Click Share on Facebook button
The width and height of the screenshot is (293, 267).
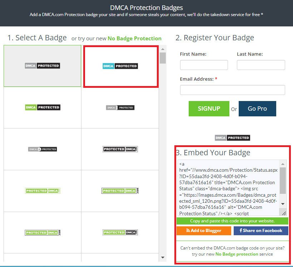(x=261, y=231)
